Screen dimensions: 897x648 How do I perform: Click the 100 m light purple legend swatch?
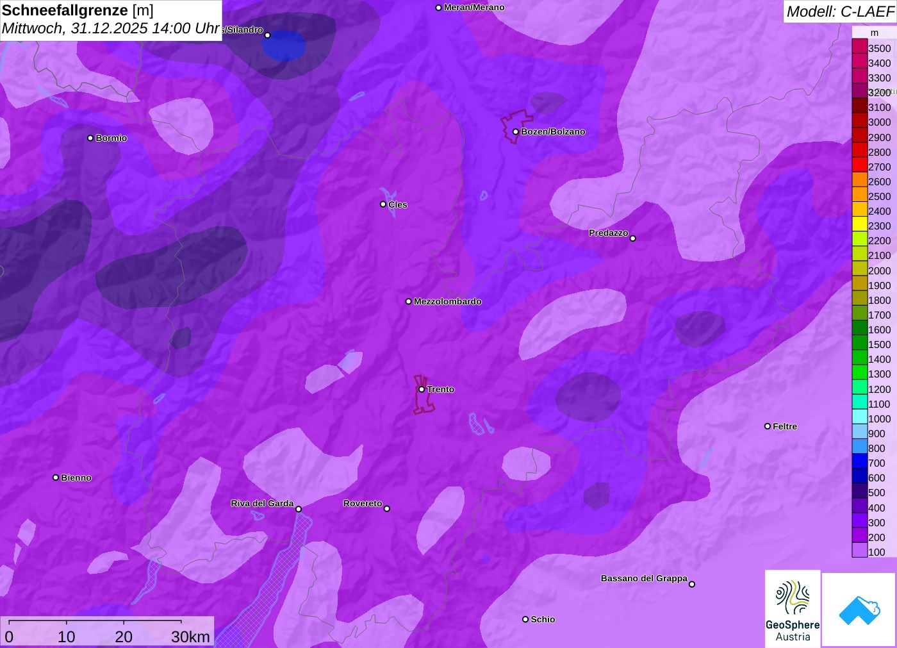(859, 551)
